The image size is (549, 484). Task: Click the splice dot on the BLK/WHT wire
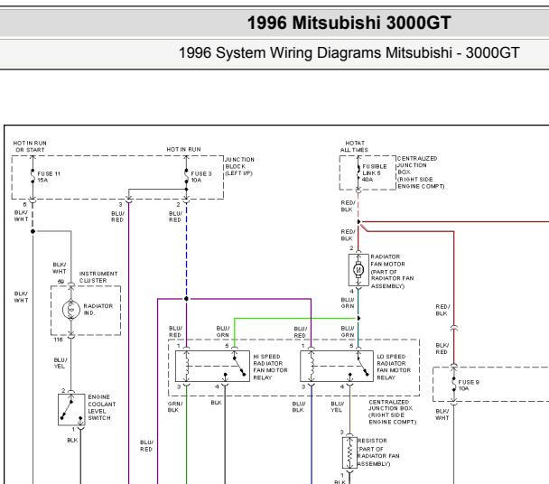click(33, 231)
